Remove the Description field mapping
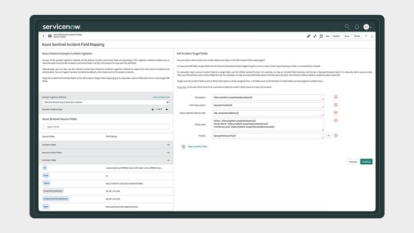414x233 pixels. coord(336,97)
